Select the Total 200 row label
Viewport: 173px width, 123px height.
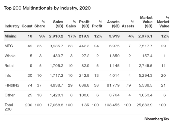tap(9, 107)
